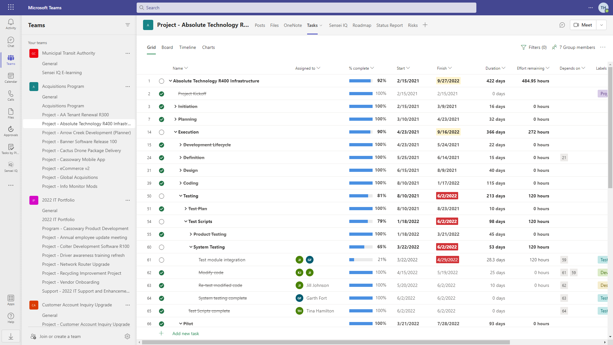Screen dimensions: 613x345
Task: Switch to the Grid view tab
Action: coord(151,47)
